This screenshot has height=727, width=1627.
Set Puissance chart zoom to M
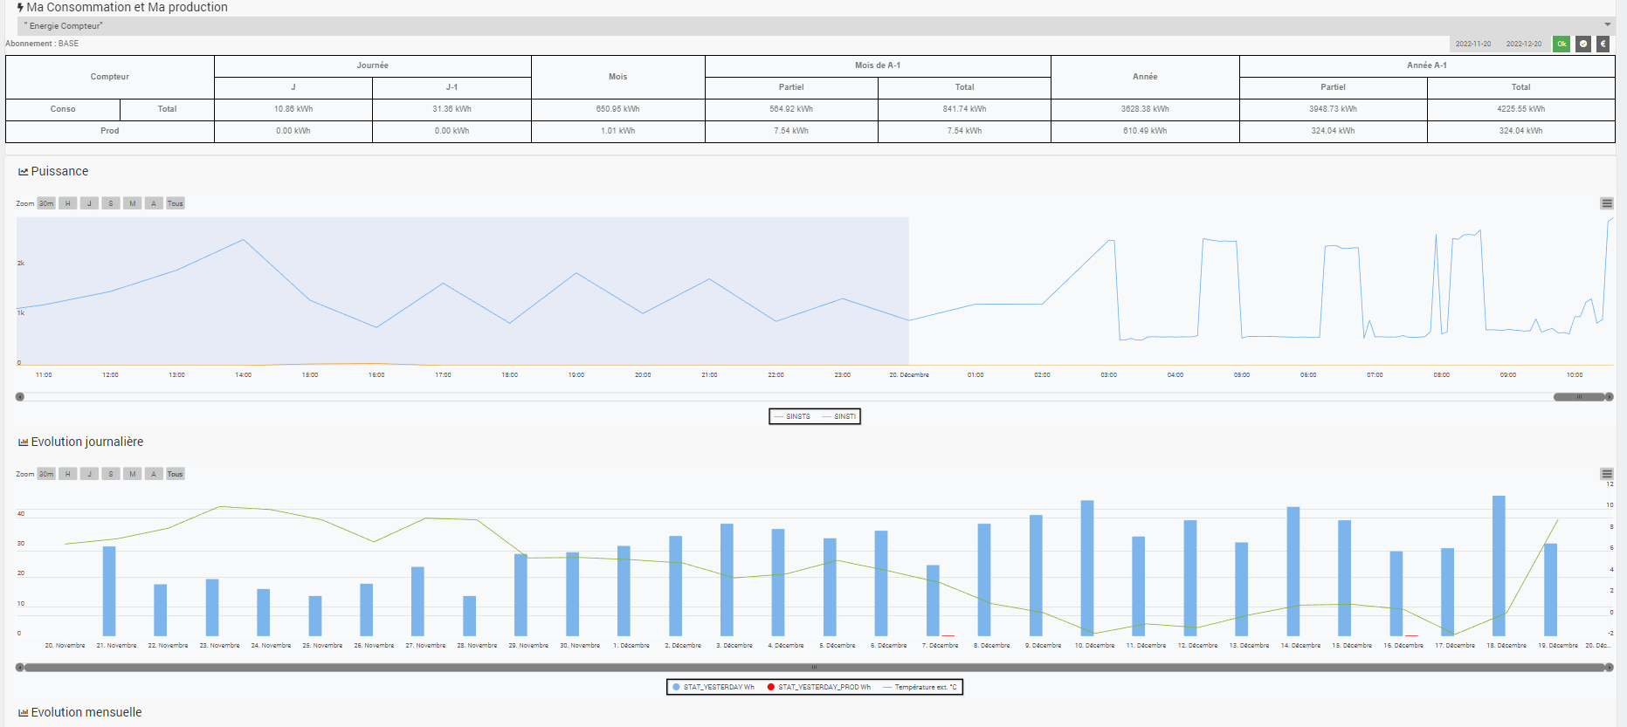tap(133, 203)
